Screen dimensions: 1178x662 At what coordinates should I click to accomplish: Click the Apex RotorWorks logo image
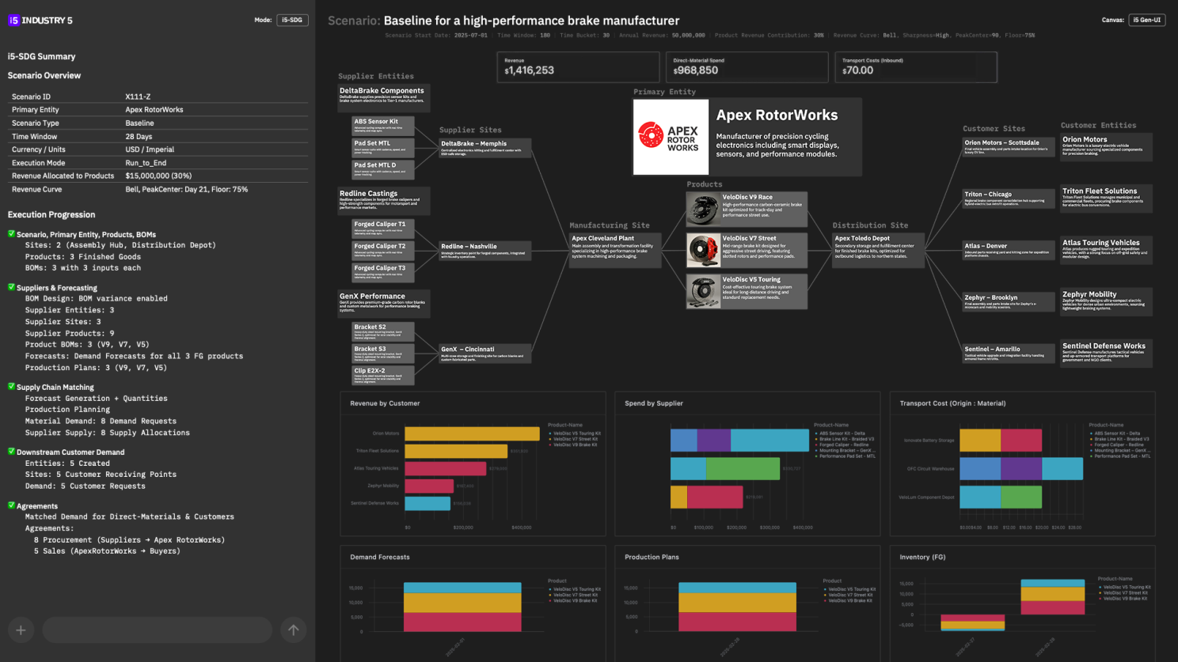[x=670, y=137]
